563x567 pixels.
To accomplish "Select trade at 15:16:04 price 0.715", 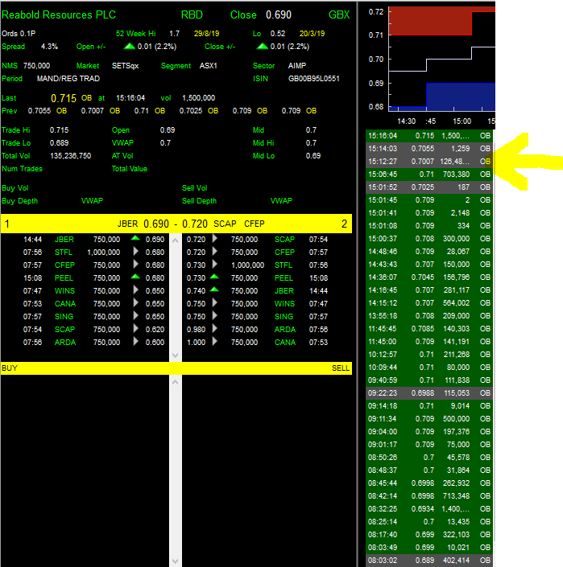I will point(429,136).
